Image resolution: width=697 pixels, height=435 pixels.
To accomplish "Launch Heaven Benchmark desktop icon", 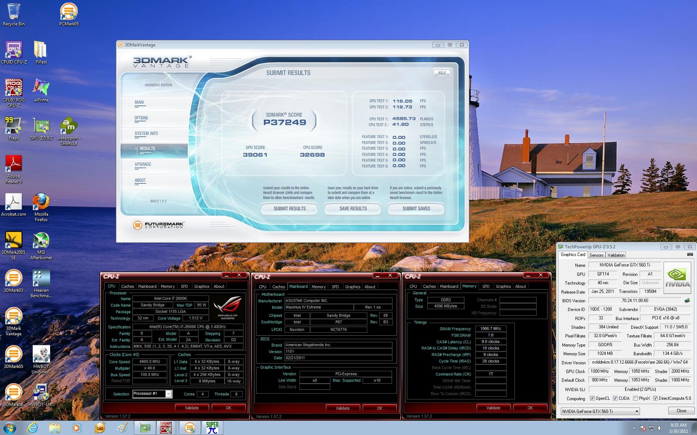I will pyautogui.click(x=41, y=283).
